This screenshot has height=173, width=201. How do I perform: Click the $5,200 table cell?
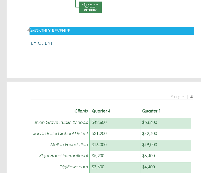[98, 156]
